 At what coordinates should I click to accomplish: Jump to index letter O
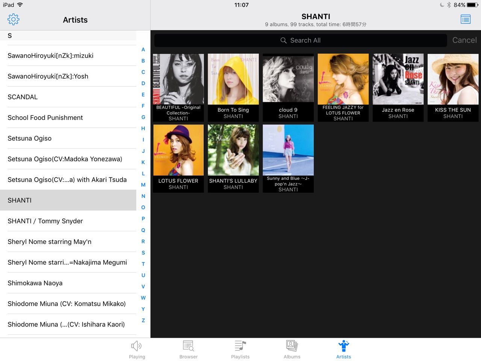coord(143,208)
